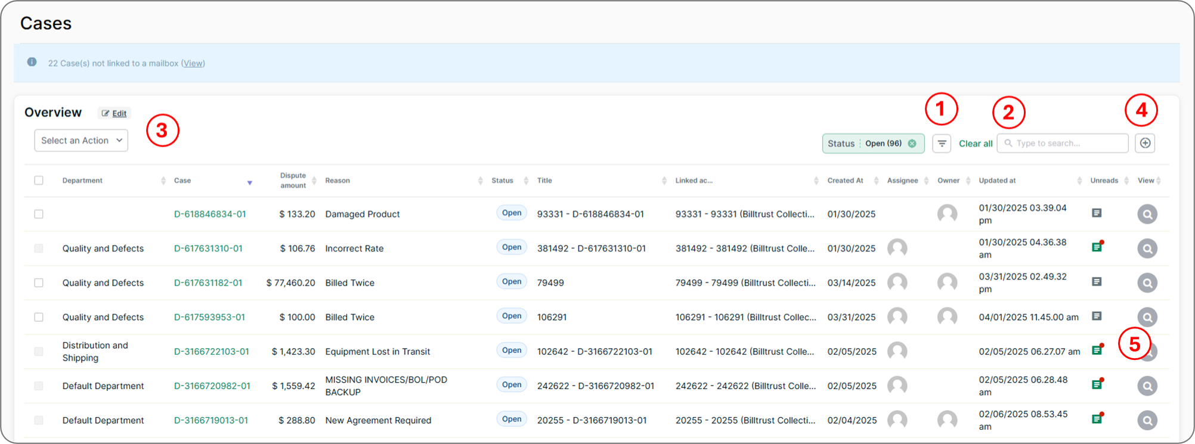Open the Select an Action dropdown

[x=81, y=141]
